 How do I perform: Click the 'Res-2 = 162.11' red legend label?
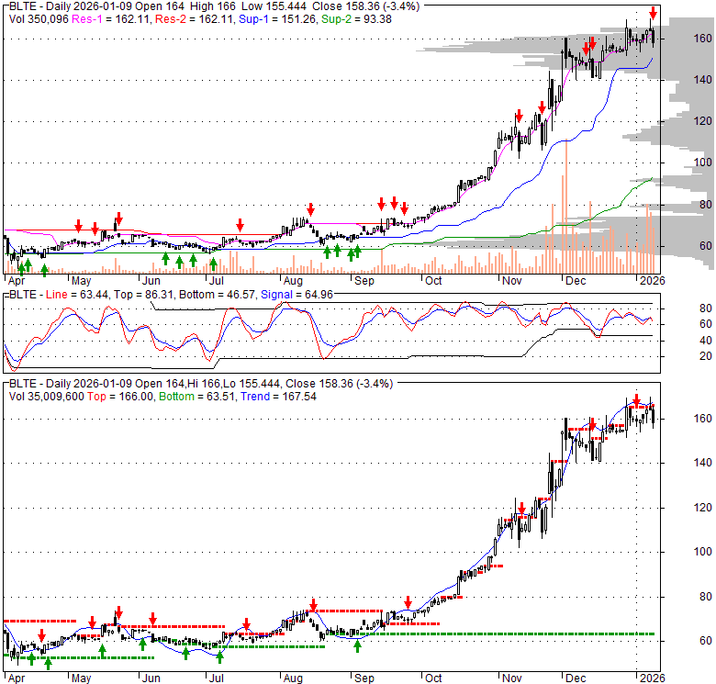pos(194,19)
